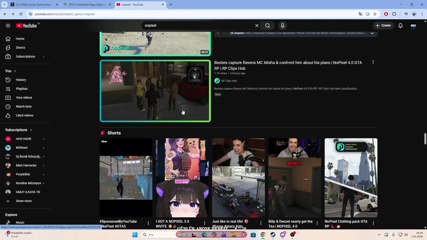Run search with the magnifier button
427x240 pixels.
[268, 26]
